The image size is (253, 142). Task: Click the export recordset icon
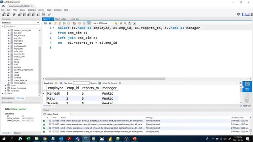coord(100,83)
